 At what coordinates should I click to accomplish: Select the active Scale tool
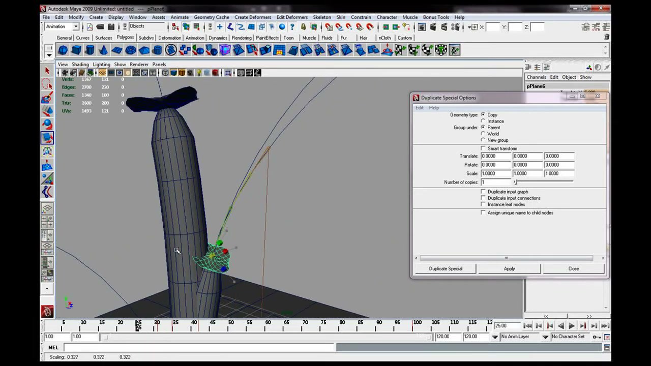pyautogui.click(x=47, y=138)
